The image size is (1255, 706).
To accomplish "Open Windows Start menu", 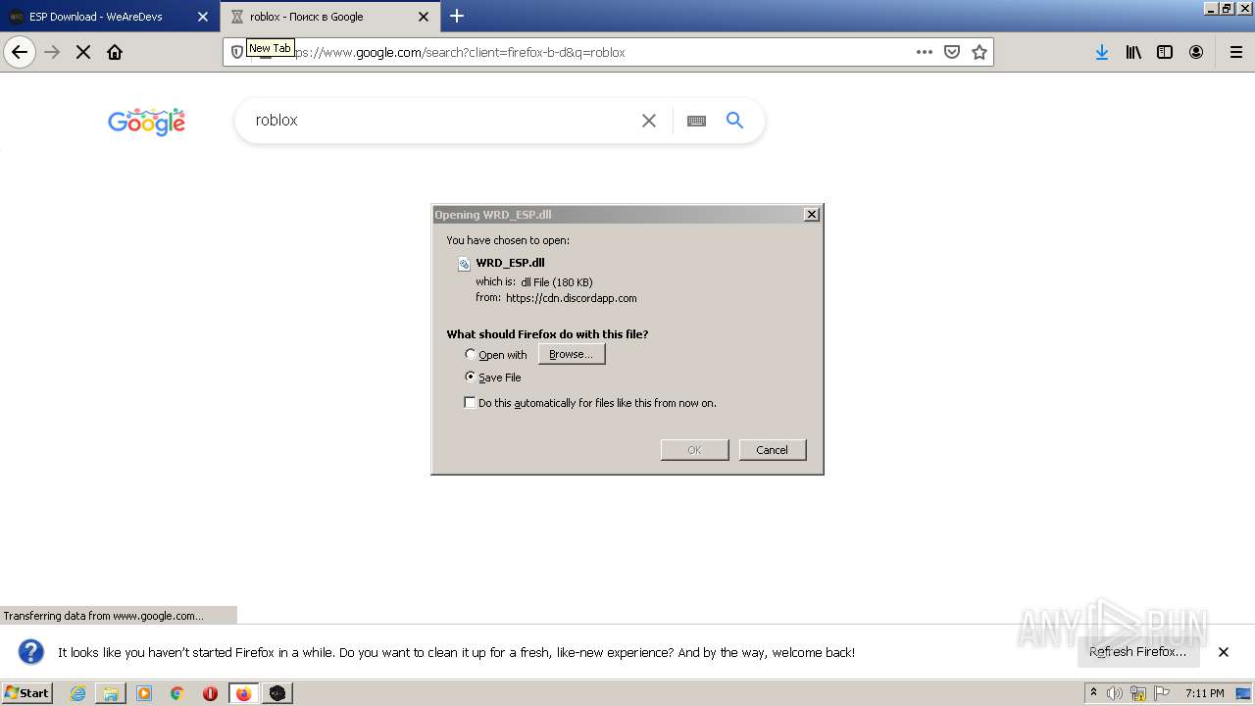I will pyautogui.click(x=26, y=693).
